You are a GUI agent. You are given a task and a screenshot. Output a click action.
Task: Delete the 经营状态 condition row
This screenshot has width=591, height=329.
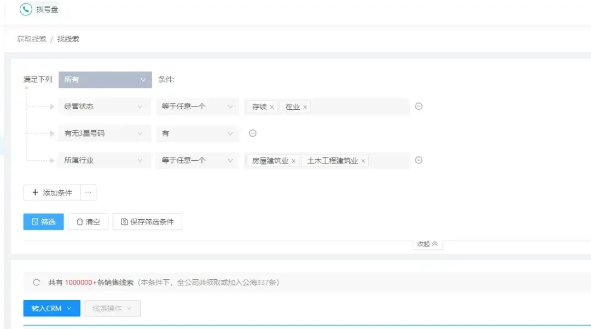pyautogui.click(x=419, y=107)
